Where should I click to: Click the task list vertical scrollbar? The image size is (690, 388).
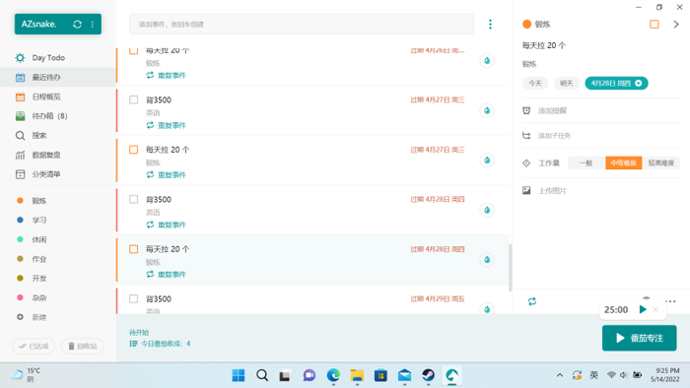tap(511, 267)
